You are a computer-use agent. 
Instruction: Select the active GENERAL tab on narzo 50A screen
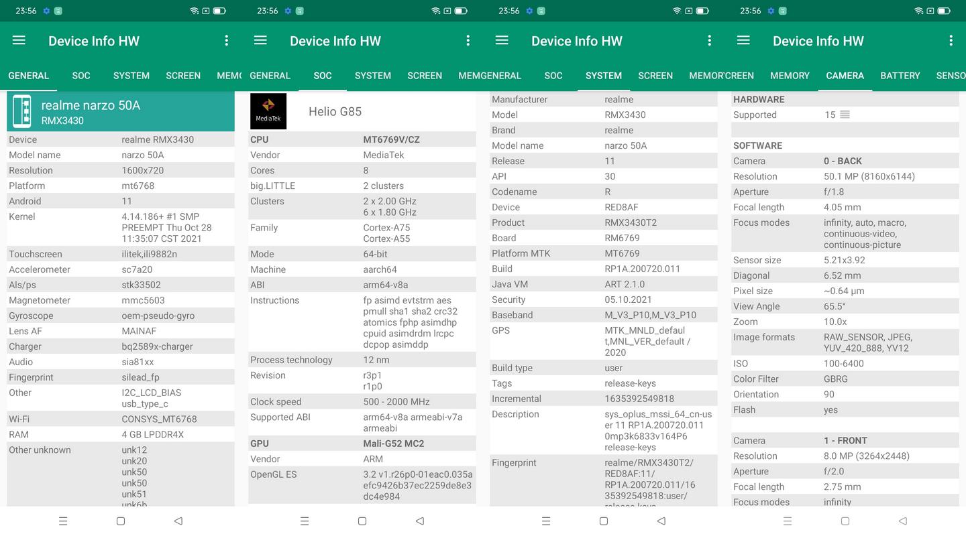28,76
